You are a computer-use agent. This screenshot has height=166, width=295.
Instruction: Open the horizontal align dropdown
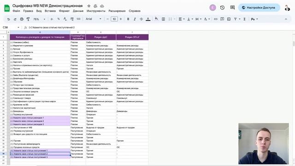click(181, 19)
